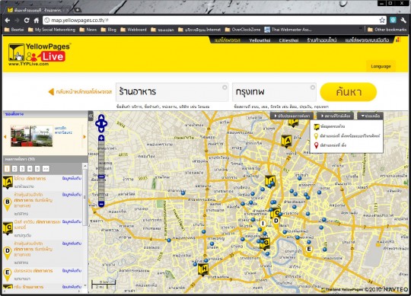This screenshot has width=411, height=296.
Task: Select map marker A on map
Action: tap(286, 142)
